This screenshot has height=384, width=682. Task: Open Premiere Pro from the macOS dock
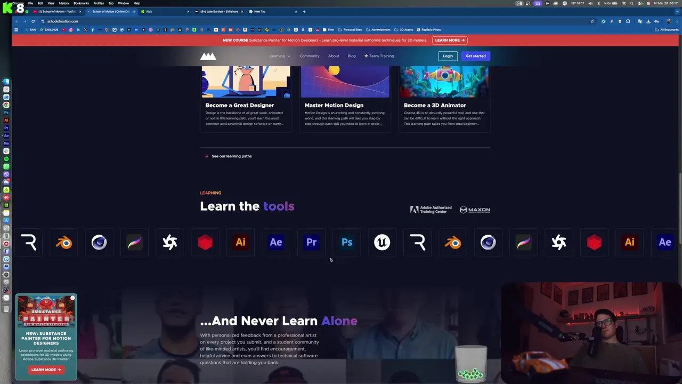(6, 128)
